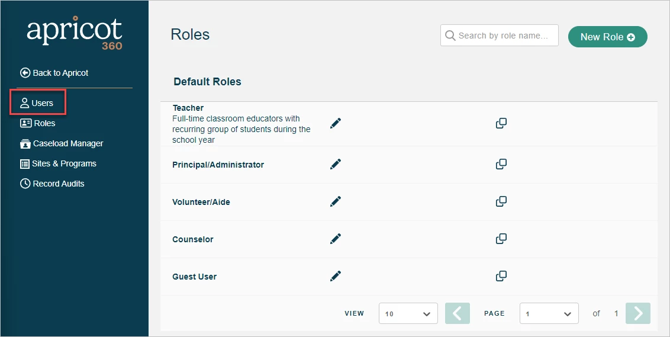
Task: Copy the Guest User role
Action: pos(501,276)
